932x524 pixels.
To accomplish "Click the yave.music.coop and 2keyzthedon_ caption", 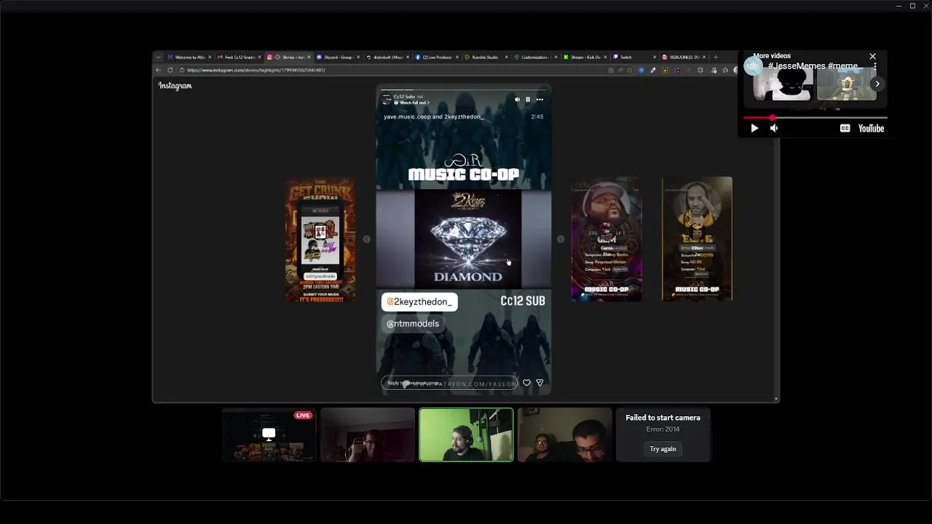I will pyautogui.click(x=433, y=116).
